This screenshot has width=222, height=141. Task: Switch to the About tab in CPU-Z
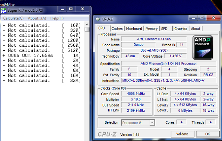196,29
